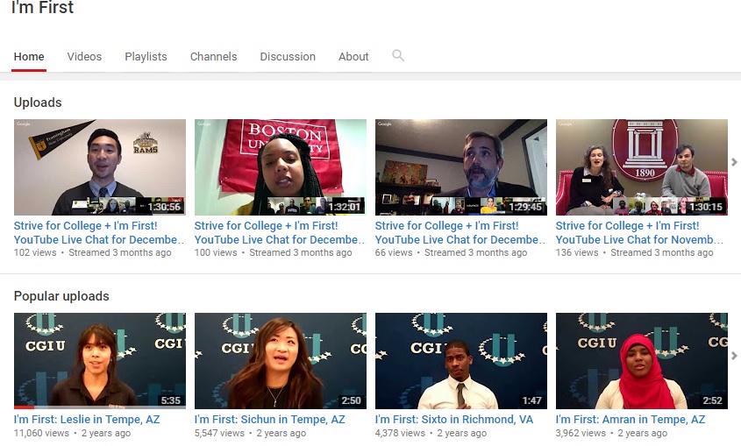This screenshot has height=446, width=741.
Task: View the About tab
Action: pos(353,57)
